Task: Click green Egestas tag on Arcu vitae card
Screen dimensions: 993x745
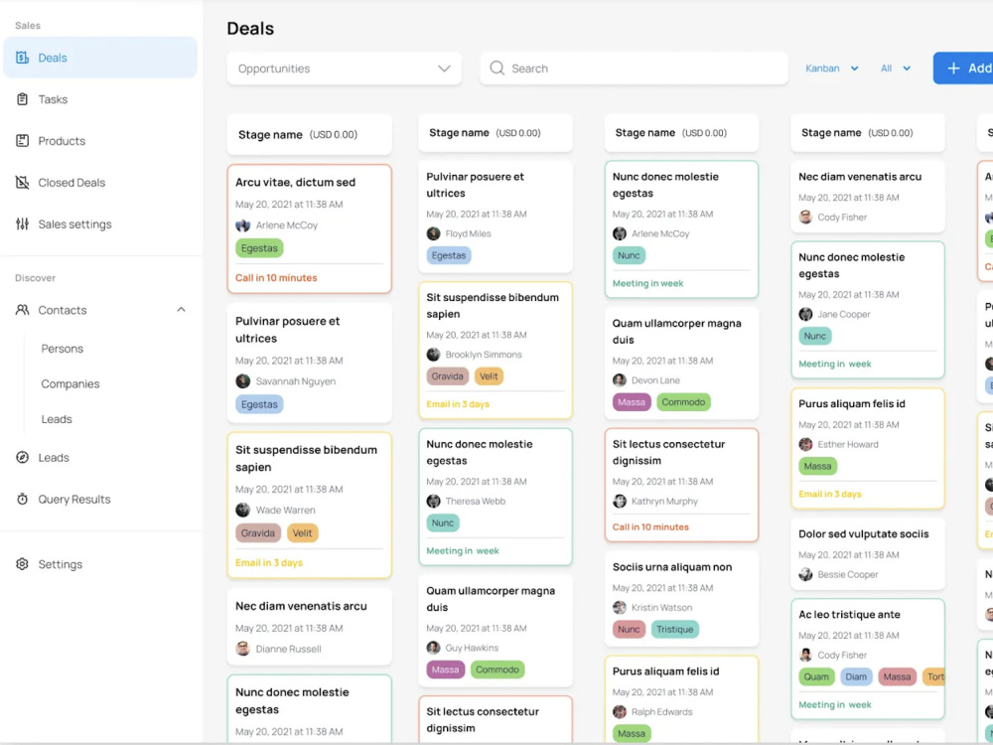Action: point(259,248)
